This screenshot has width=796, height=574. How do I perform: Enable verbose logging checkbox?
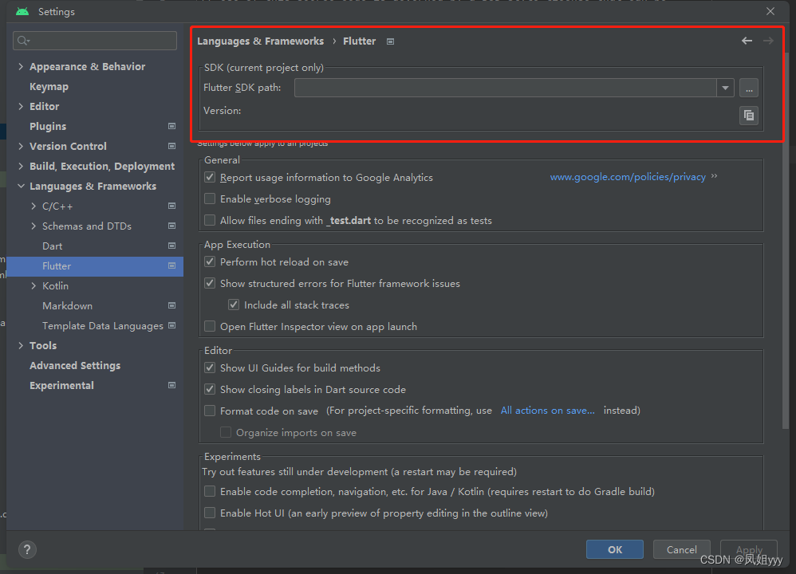click(x=210, y=199)
